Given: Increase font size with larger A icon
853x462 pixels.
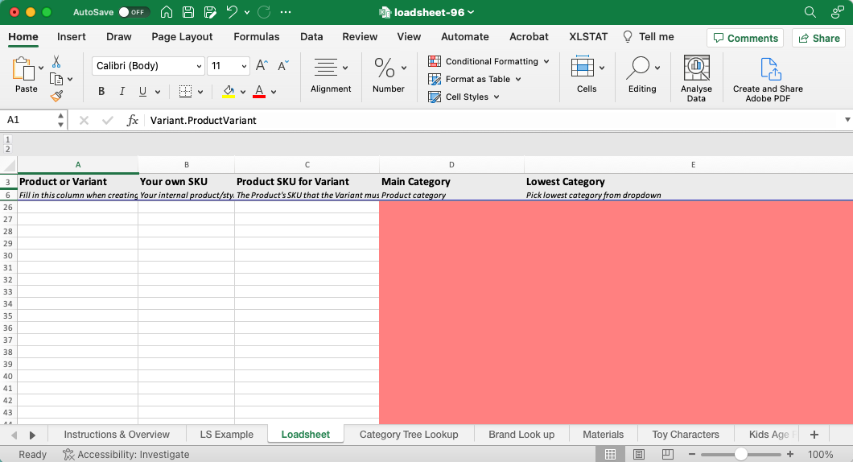Looking at the screenshot, I should (x=262, y=66).
